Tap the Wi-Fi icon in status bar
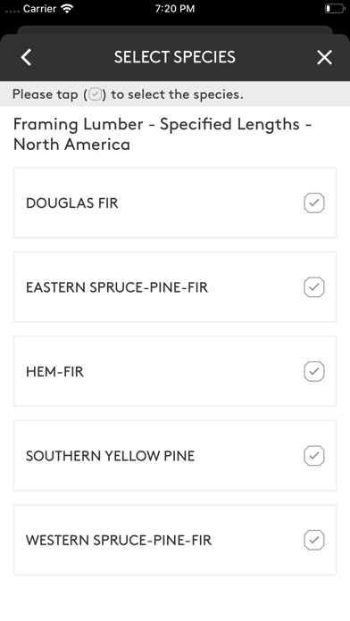 tap(68, 9)
